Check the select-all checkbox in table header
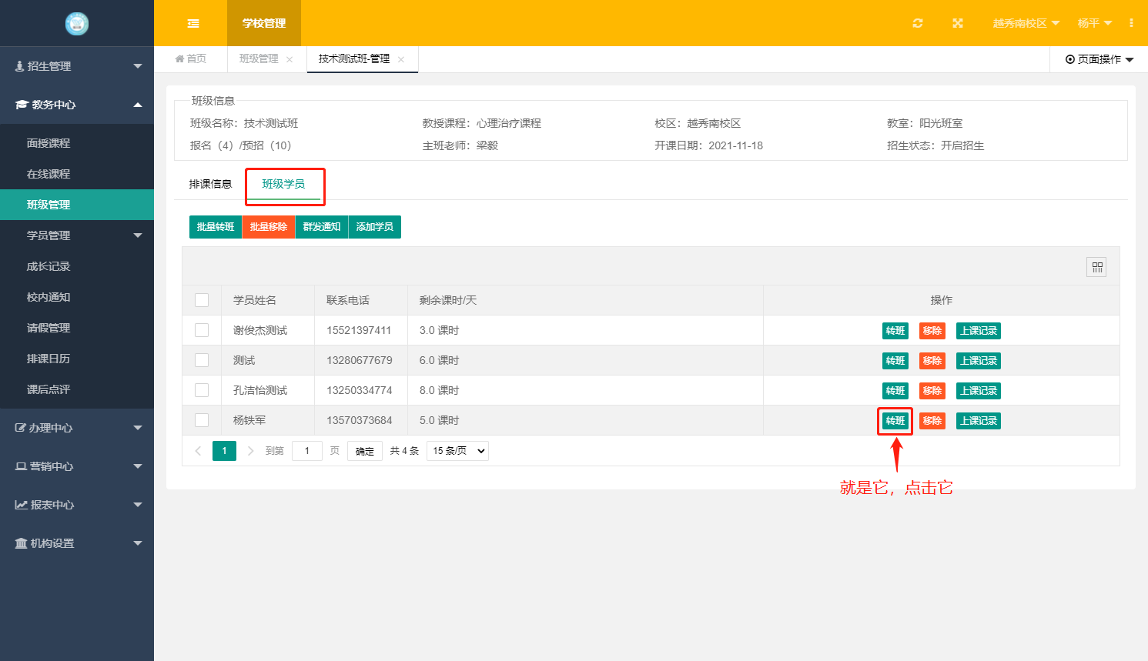 click(x=202, y=300)
